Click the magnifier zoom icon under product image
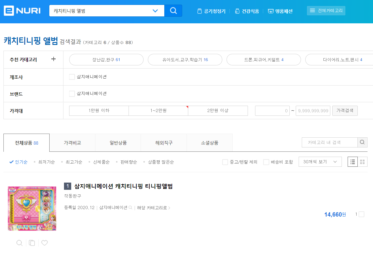373x254 pixels. coord(20,243)
